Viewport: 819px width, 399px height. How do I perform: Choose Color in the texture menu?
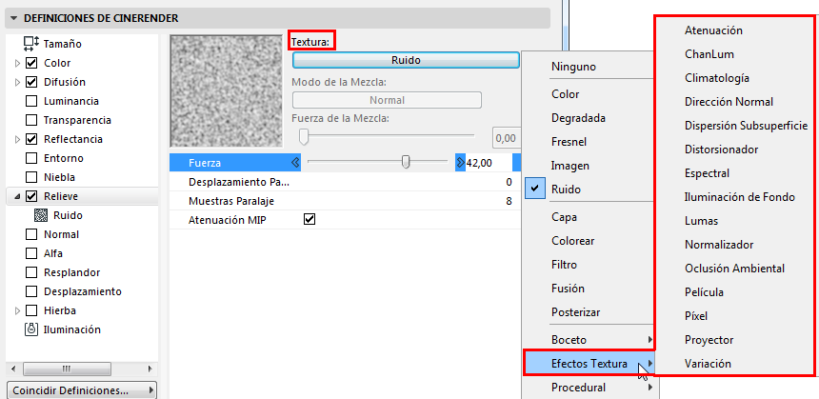[565, 94]
